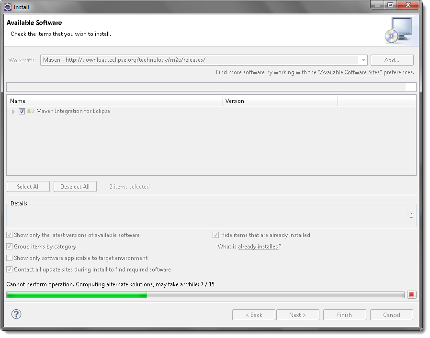The width and height of the screenshot is (430, 338).
Task: Open the already installed link
Action: click(x=258, y=247)
